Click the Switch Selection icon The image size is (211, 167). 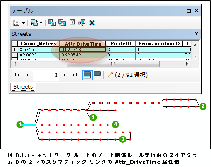point(62,23)
